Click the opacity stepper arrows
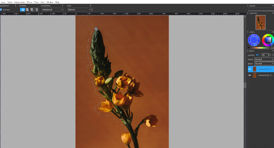Viewport: 274px width, 148px height. (x=270, y=55)
